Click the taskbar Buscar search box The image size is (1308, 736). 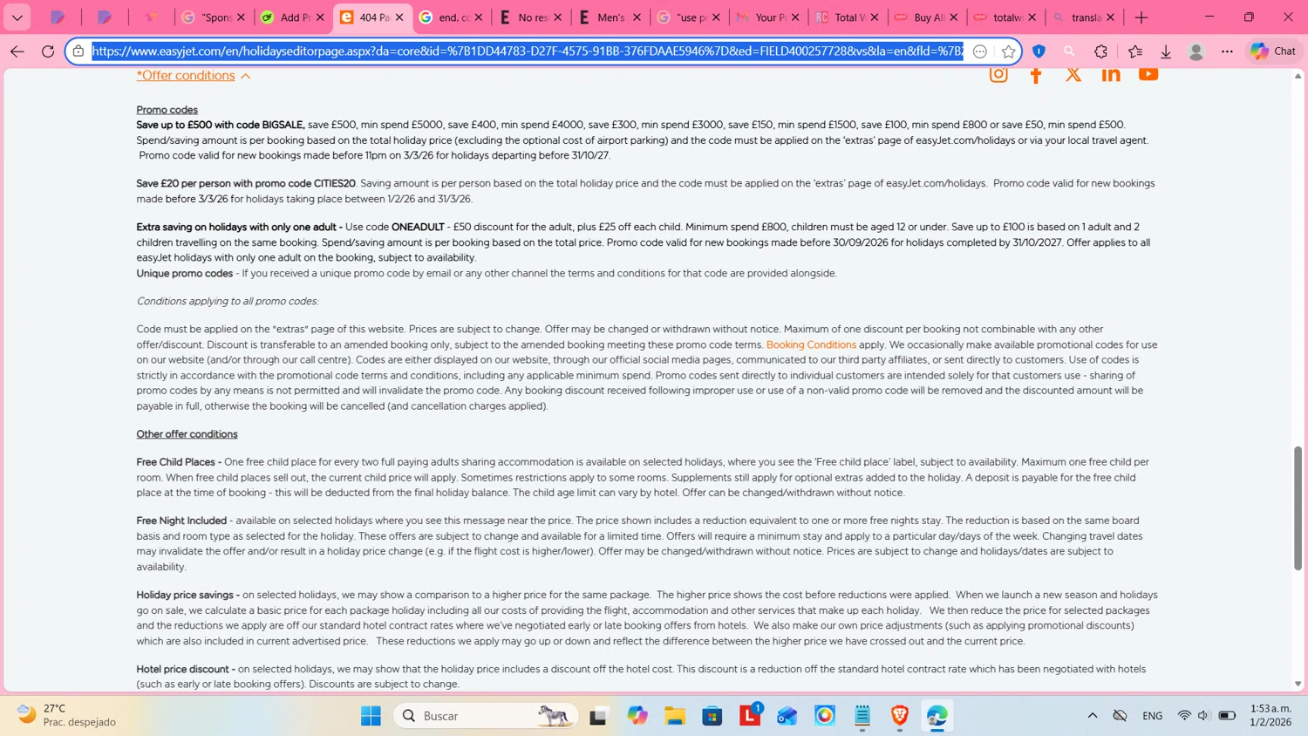pos(486,716)
